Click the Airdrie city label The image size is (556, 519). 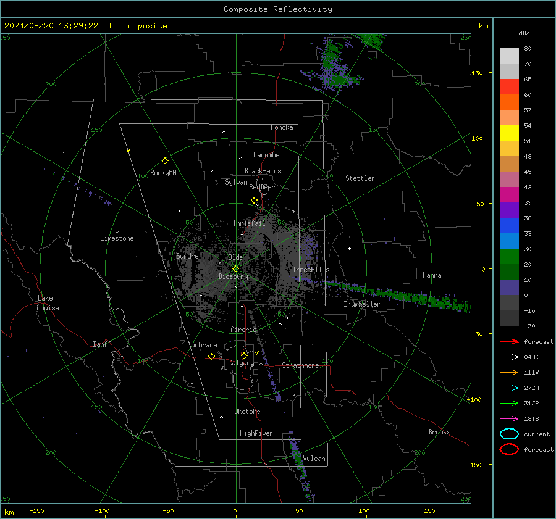[243, 330]
